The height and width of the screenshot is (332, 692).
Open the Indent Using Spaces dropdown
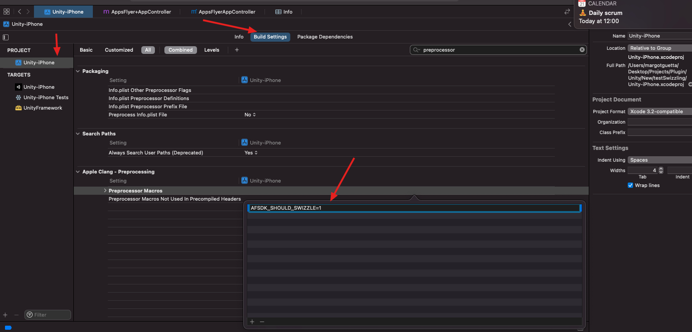(660, 160)
